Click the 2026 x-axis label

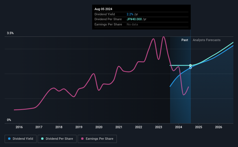tap(219, 127)
